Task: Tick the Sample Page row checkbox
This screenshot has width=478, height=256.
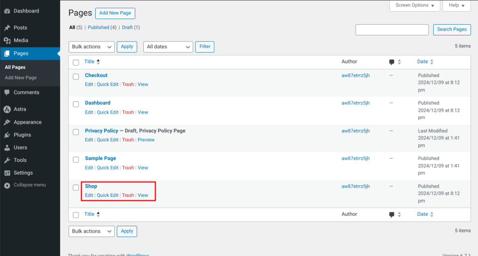Action: click(x=76, y=160)
